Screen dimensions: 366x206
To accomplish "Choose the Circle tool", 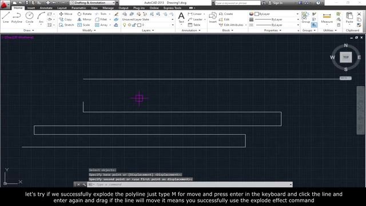I will 29,18.
